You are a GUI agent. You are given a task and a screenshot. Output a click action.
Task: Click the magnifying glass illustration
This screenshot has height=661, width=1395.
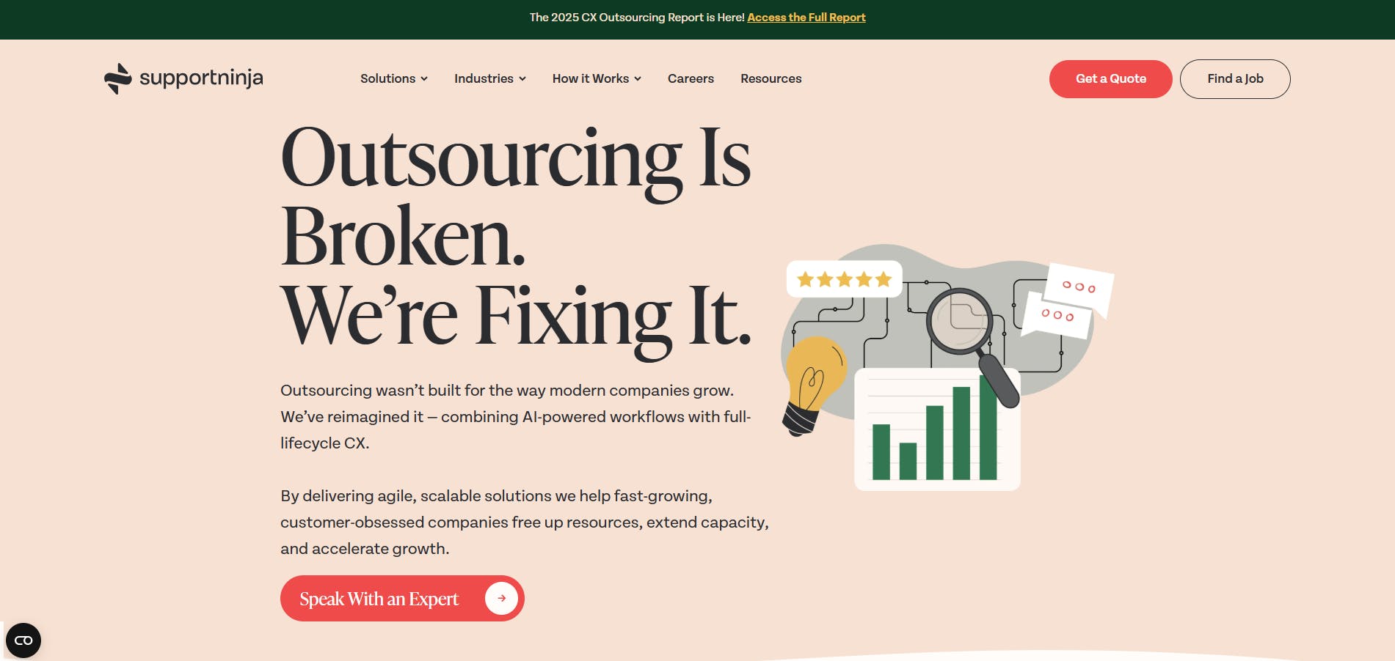[x=961, y=322]
